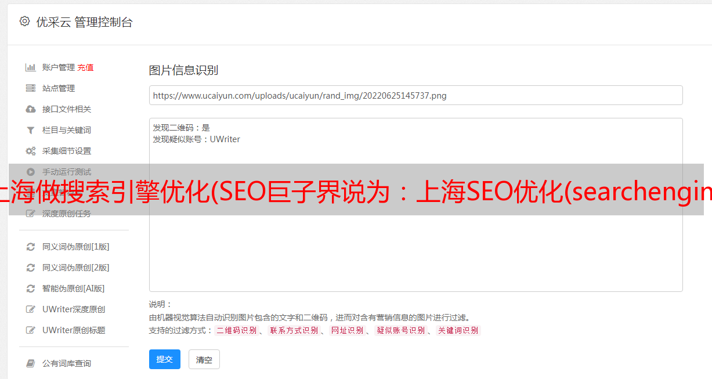Open 采集细节设置 in the sidebar

pos(67,151)
